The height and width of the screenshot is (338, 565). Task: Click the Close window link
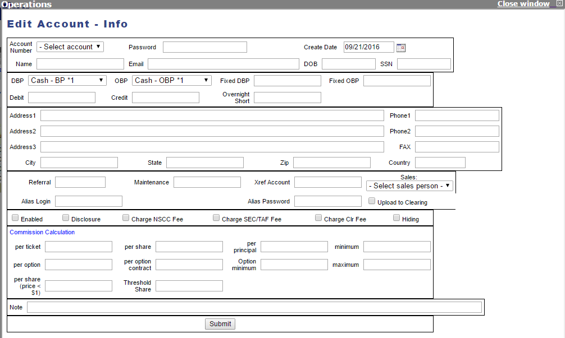click(523, 3)
